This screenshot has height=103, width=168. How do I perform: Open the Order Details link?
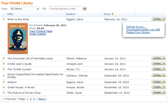(x=38, y=34)
